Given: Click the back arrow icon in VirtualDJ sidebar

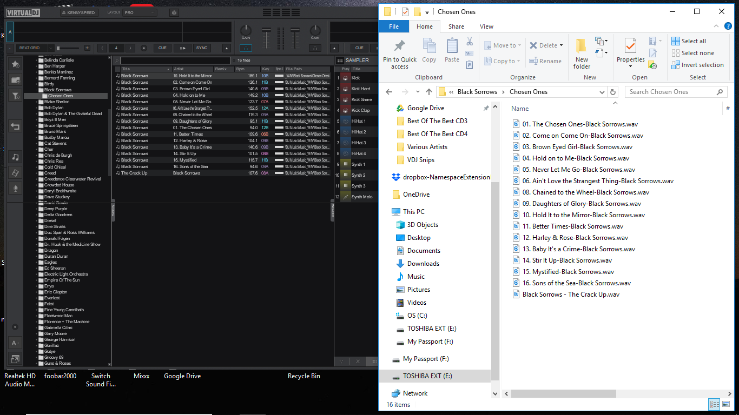Looking at the screenshot, I should (x=16, y=126).
